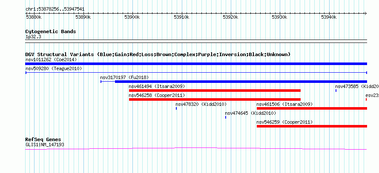Click the DGV Structural Variants track heading
Screen dimensions: 379x173
tap(158, 54)
